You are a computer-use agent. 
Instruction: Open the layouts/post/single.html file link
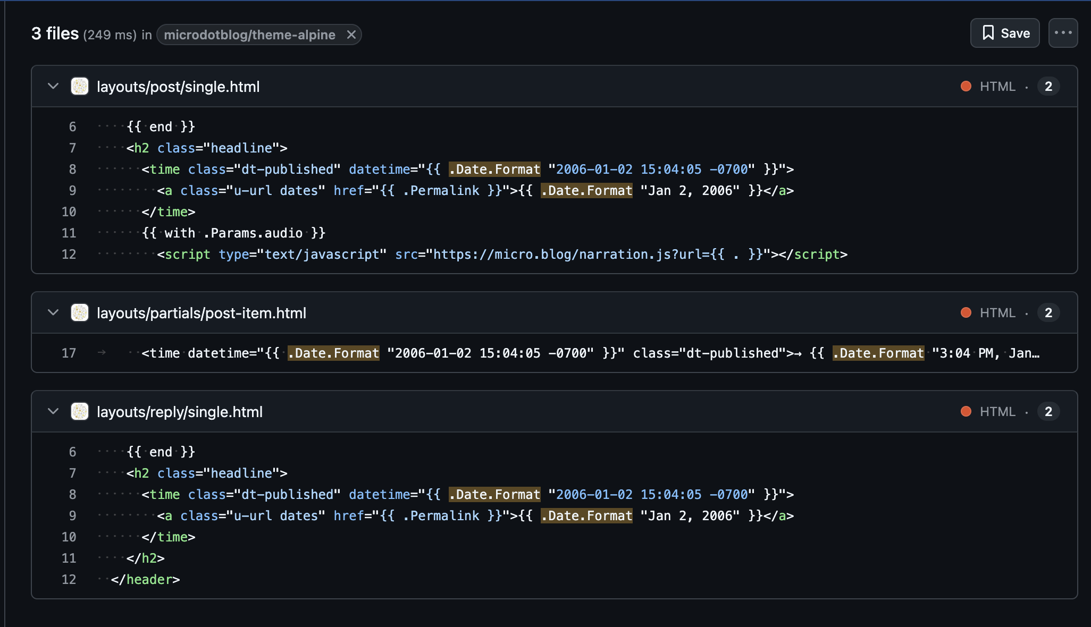pyautogui.click(x=178, y=87)
